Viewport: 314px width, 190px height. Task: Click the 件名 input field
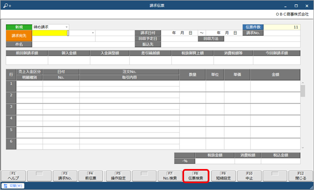click(83, 45)
